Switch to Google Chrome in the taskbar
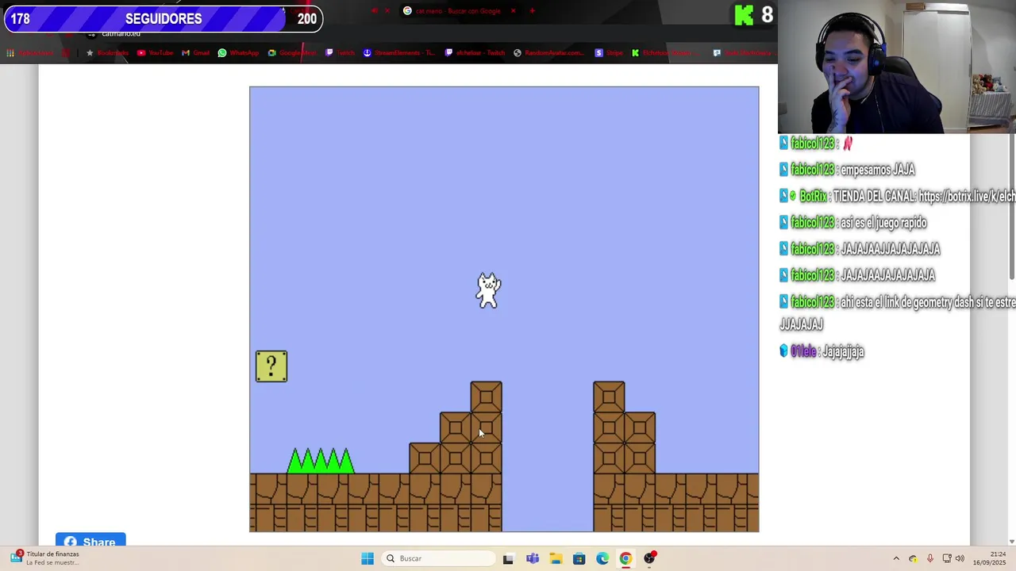The image size is (1016, 571). coord(625,558)
